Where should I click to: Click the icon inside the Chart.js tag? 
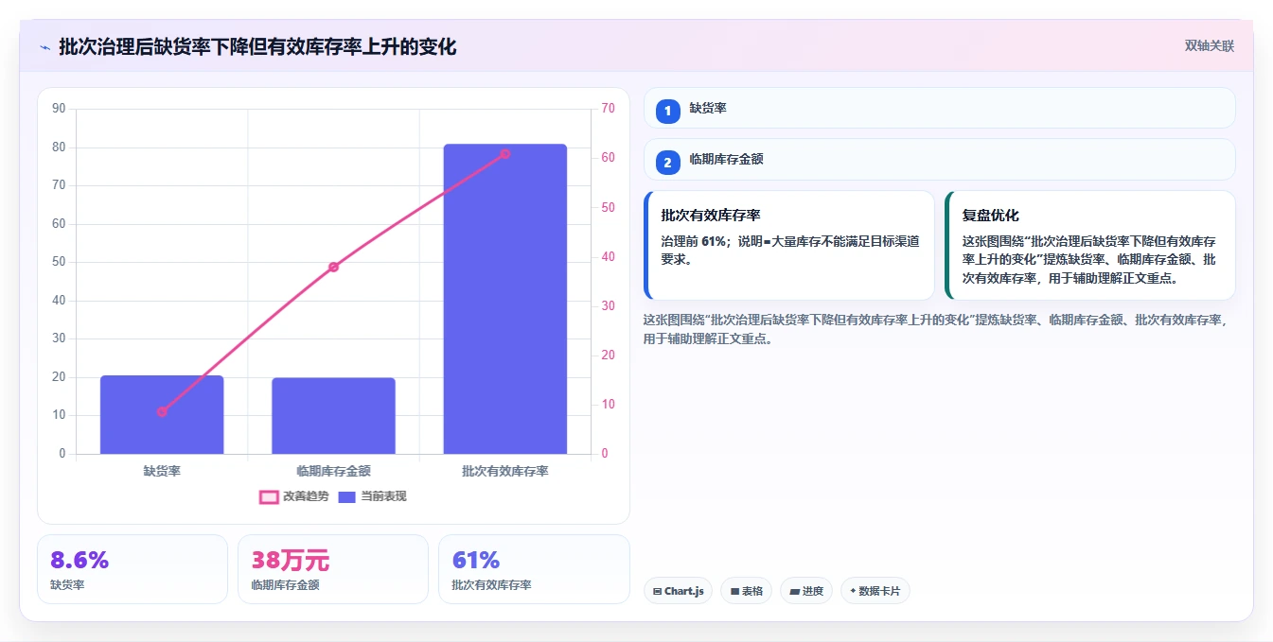(657, 591)
